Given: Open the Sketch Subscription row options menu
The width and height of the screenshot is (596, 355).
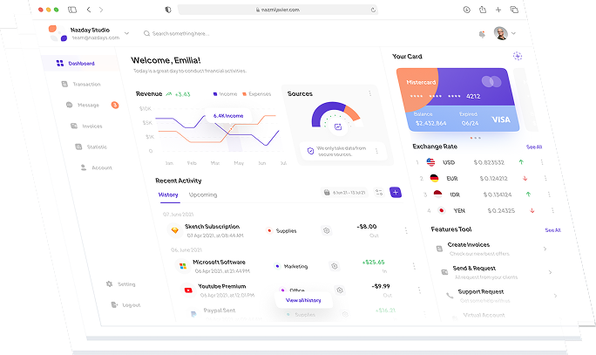Looking at the screenshot, I should click(x=406, y=230).
